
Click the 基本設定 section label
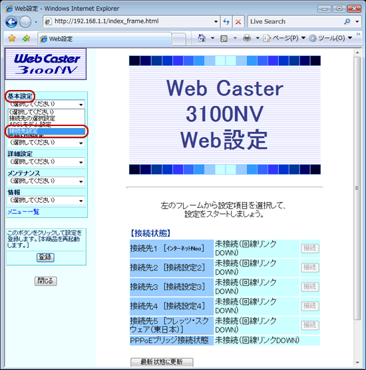tap(20, 96)
